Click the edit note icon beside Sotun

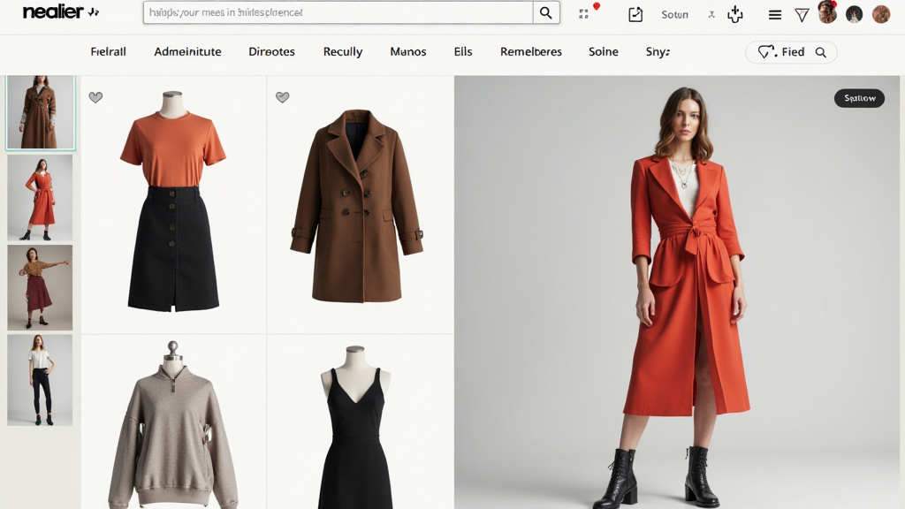[635, 14]
